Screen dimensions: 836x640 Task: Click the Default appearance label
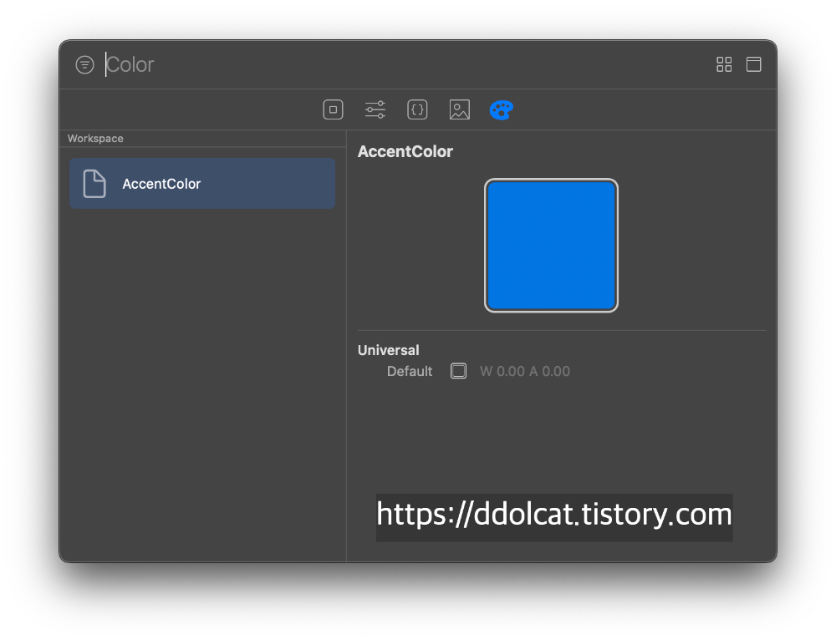click(410, 371)
